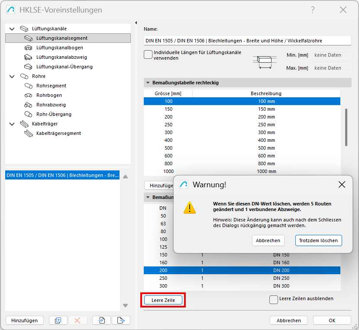Click the Rohr-Übergang icon

[x=29, y=114]
